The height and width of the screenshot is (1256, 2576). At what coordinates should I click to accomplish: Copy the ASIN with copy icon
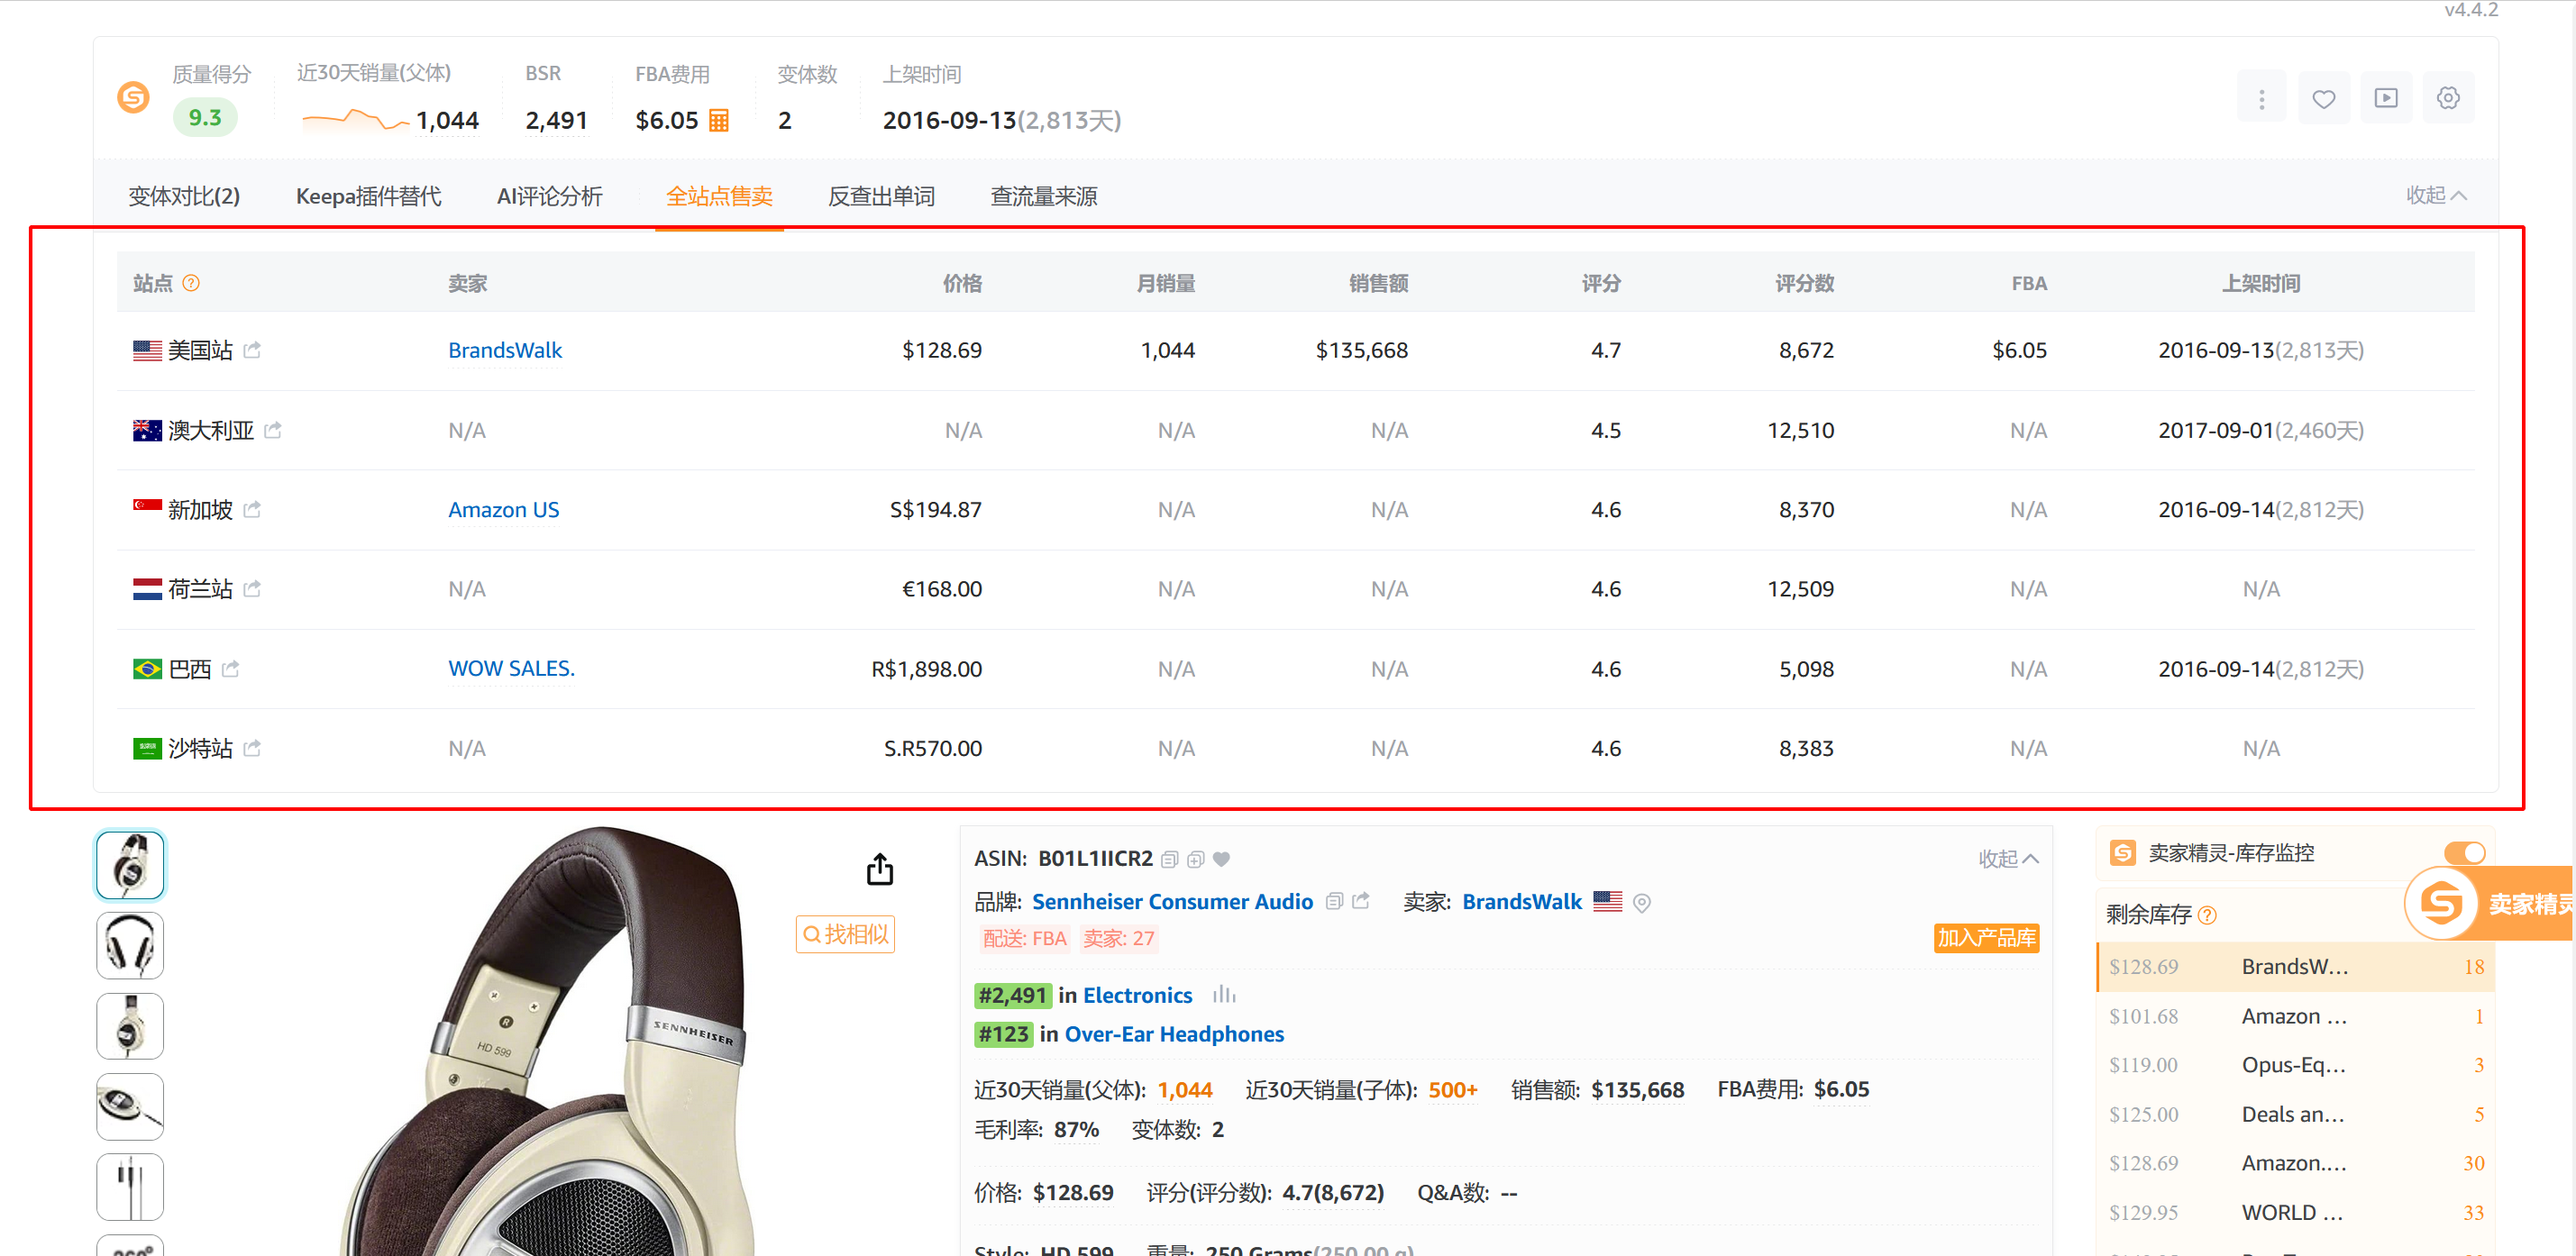1169,859
